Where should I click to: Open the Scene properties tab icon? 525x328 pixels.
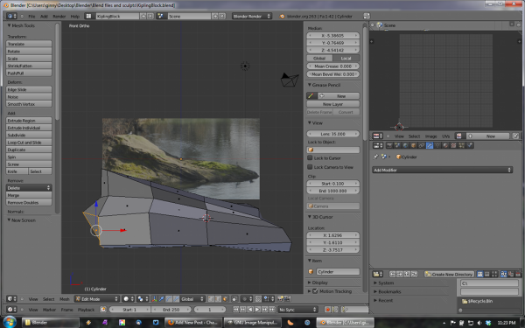point(397,145)
